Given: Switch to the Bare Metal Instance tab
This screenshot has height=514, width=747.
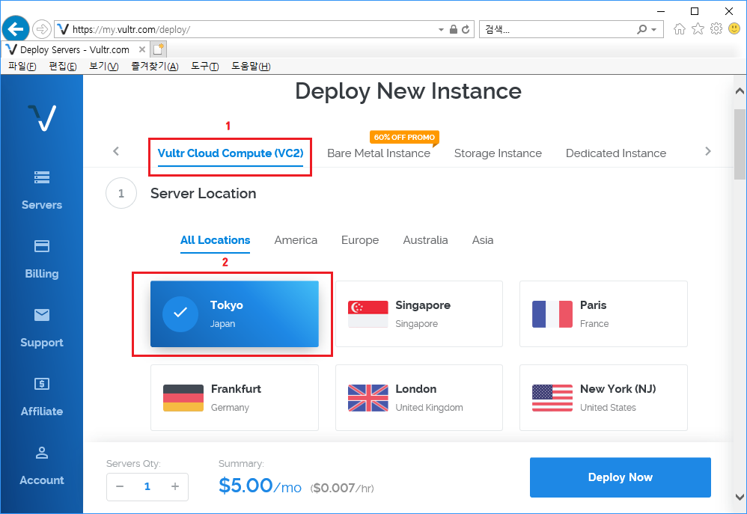Looking at the screenshot, I should point(379,153).
